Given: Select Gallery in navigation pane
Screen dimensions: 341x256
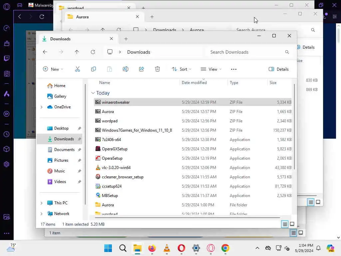Looking at the screenshot, I should 60,96.
